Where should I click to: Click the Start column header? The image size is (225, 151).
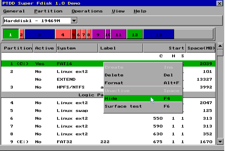[165, 48]
